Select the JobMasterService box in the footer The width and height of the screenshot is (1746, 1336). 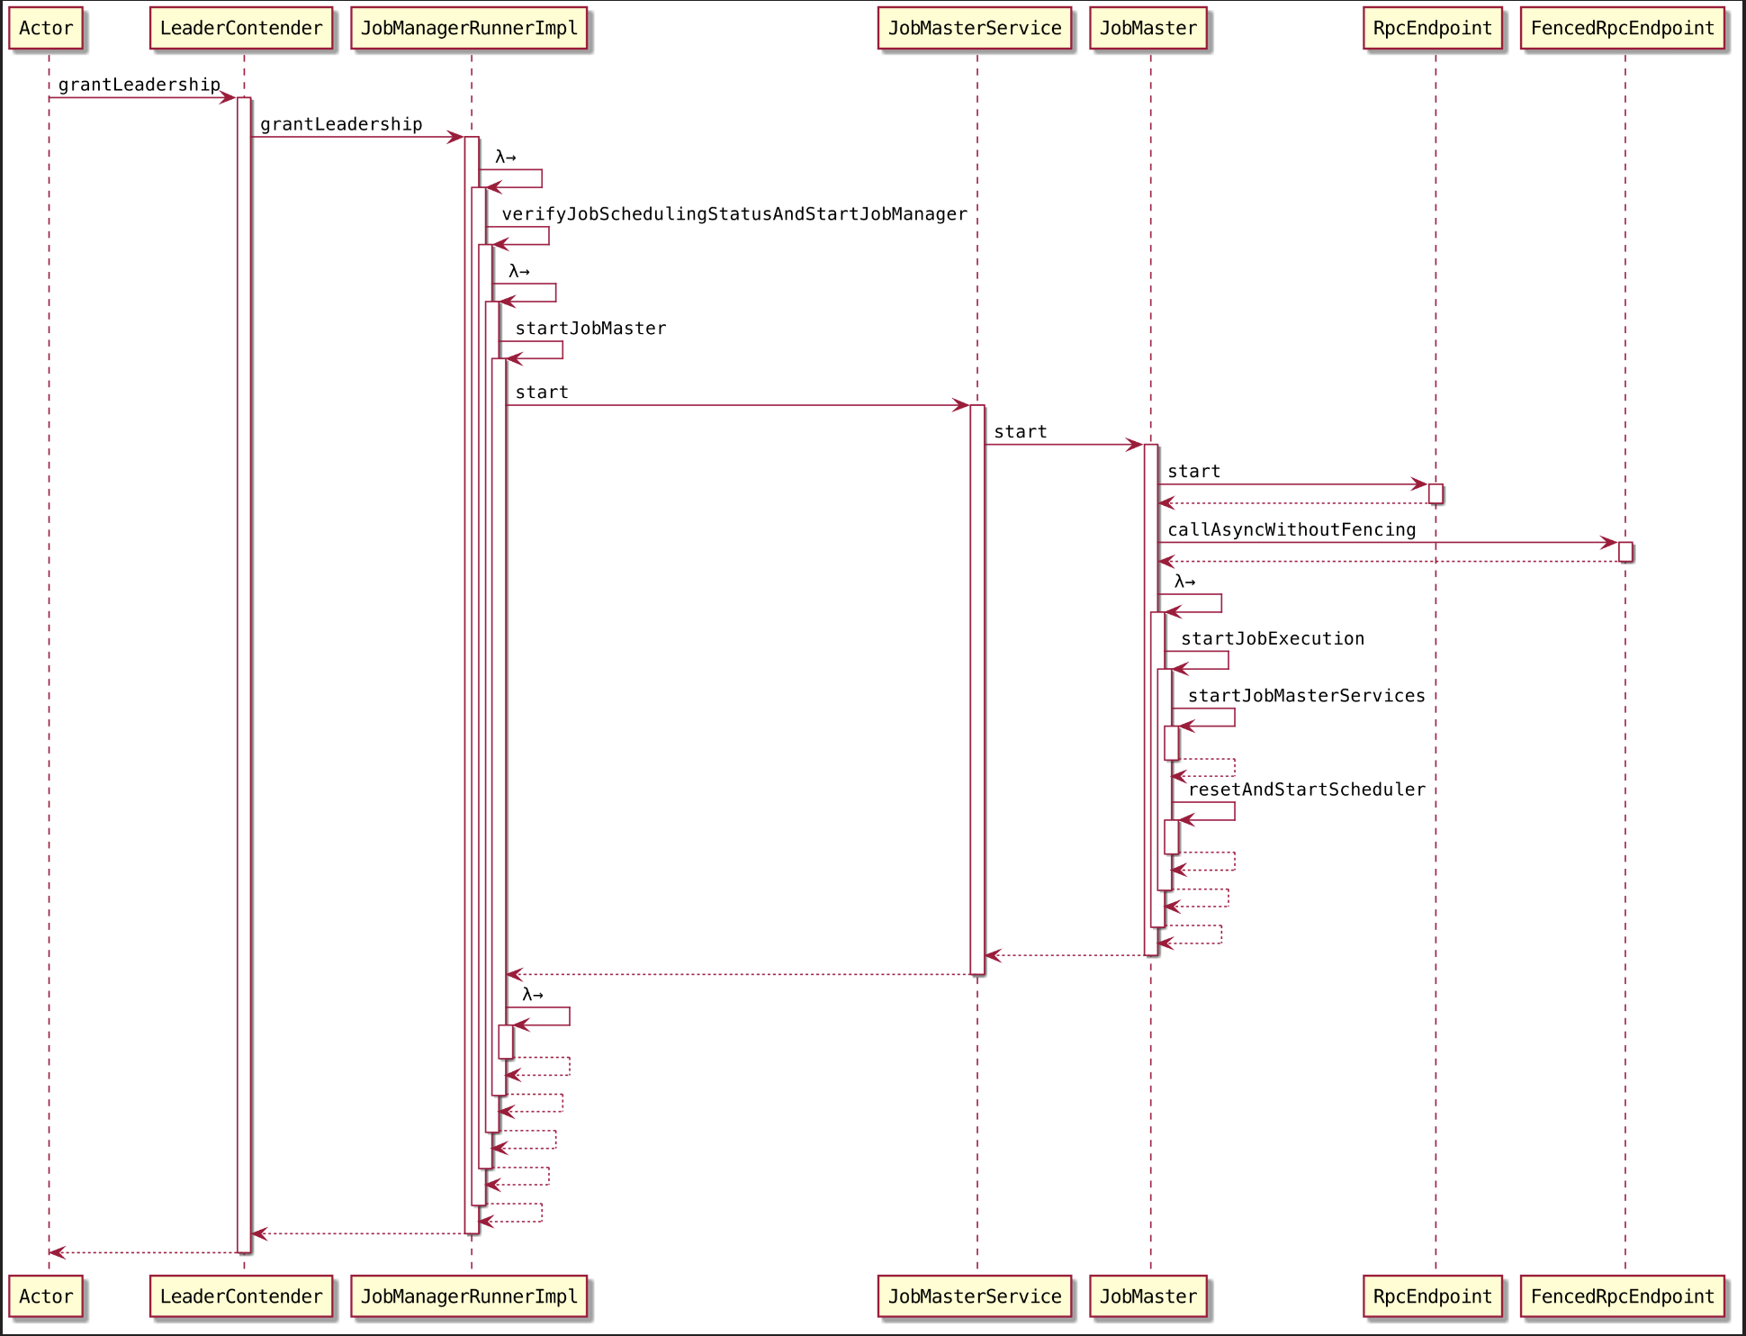pyautogui.click(x=975, y=1296)
